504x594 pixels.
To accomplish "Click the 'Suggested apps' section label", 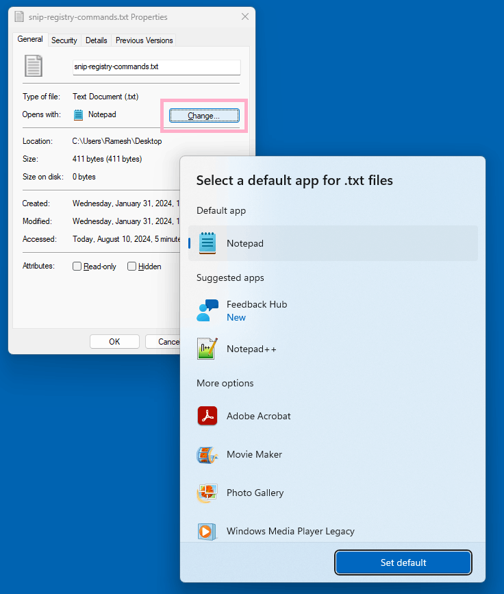I will (x=230, y=277).
